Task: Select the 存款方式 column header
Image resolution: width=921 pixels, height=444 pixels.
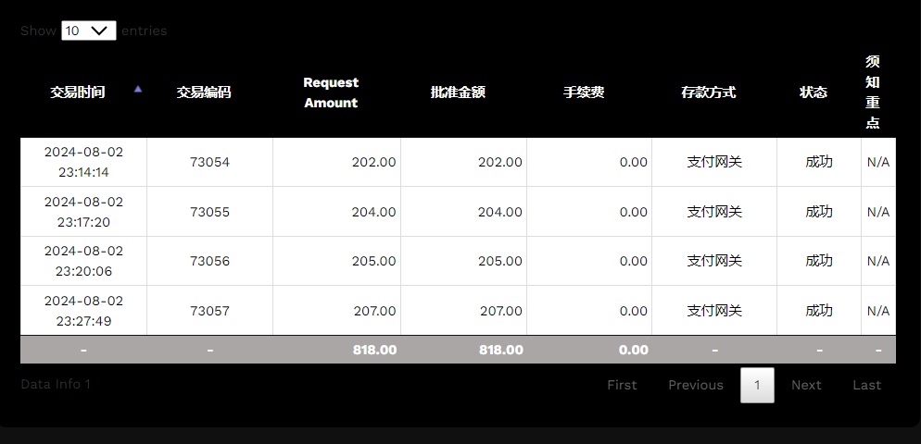Action: point(709,92)
